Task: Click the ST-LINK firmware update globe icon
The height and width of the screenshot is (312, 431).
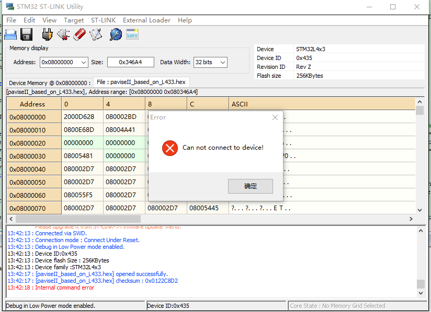Action: [x=116, y=35]
